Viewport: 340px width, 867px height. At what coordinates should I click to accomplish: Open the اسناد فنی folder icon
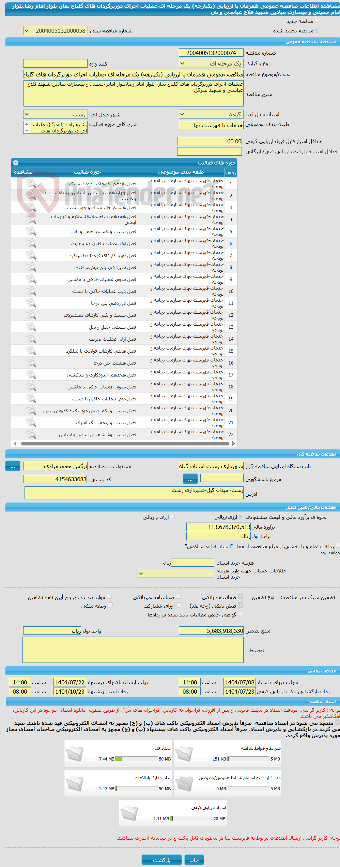(x=75, y=754)
